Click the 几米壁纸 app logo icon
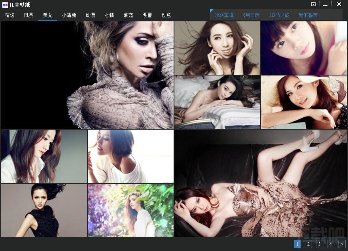This screenshot has width=348, height=251. (x=5, y=5)
